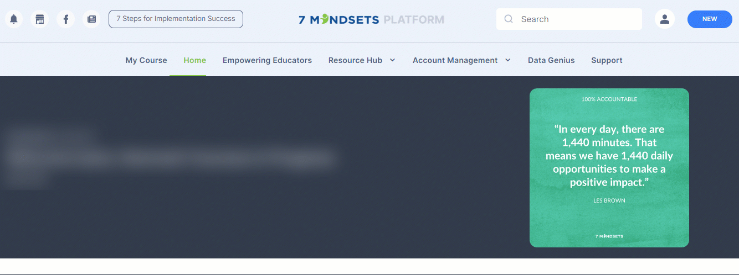Screen dimensions: 739x275
Task: Open the Facebook icon link
Action: click(65, 19)
